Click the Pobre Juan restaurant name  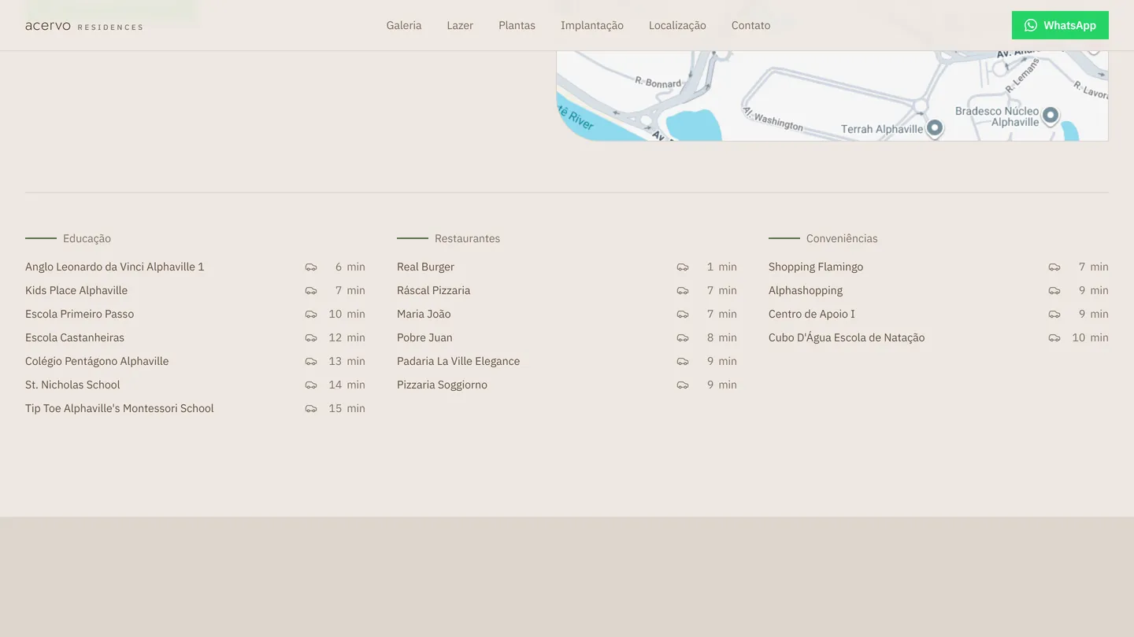point(424,337)
